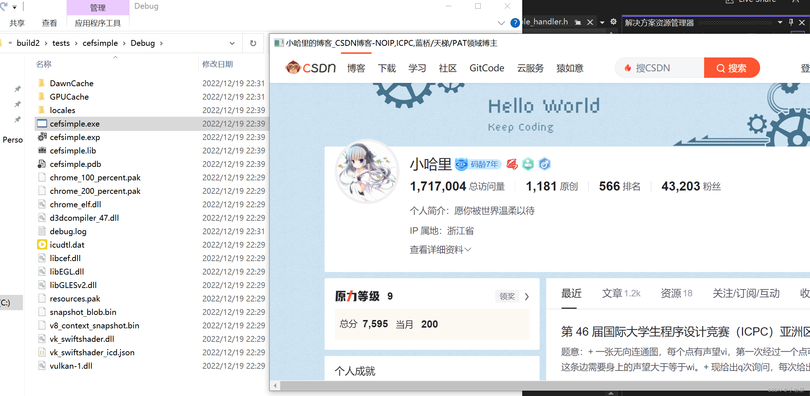The image size is (810, 396).
Task: Click the 码龄7年 badge
Action: point(478,164)
